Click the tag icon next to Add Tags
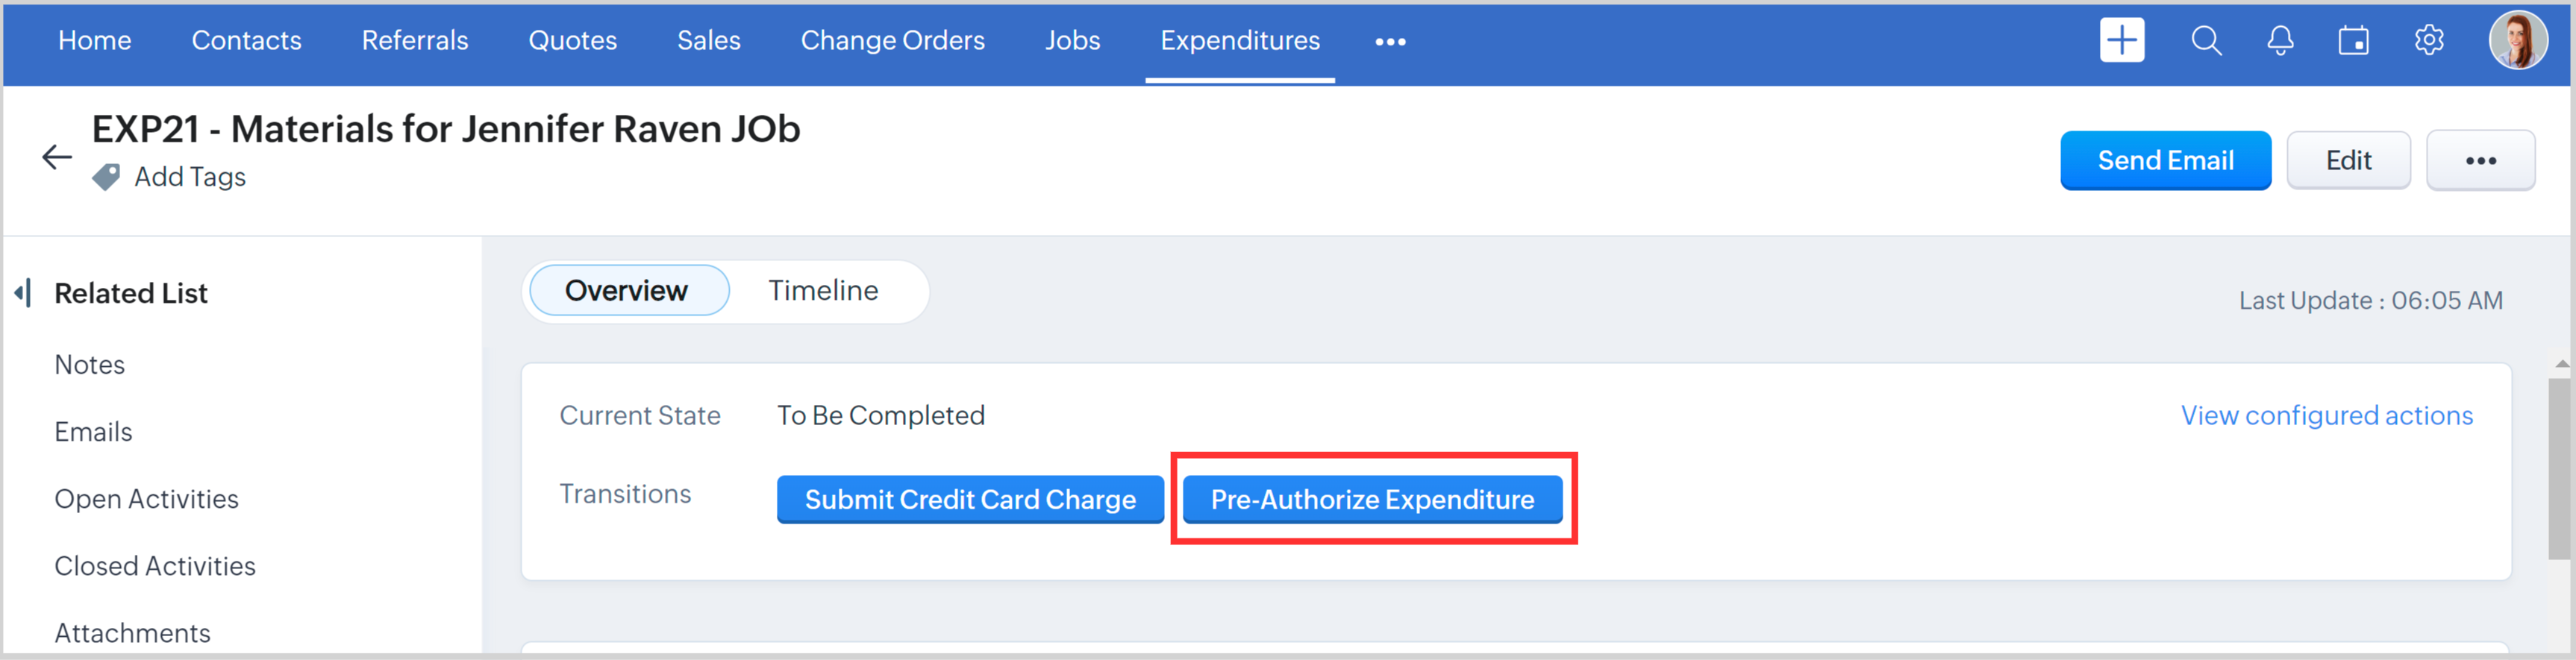 pos(106,177)
